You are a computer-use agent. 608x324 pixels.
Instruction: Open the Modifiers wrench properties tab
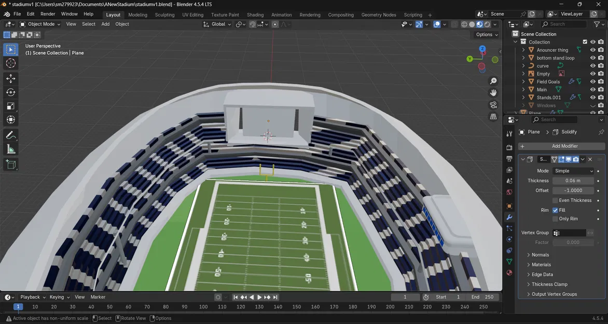tap(509, 217)
